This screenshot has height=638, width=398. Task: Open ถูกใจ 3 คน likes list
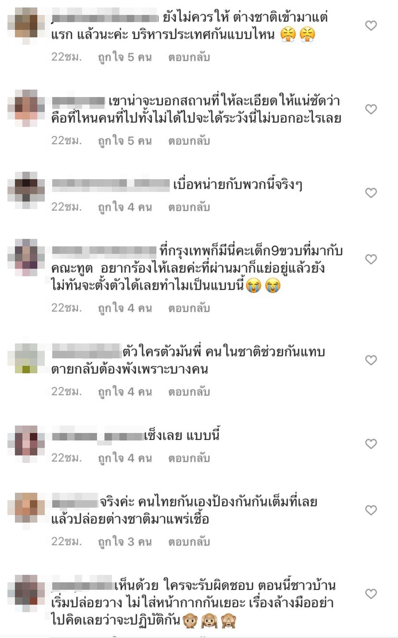[125, 542]
